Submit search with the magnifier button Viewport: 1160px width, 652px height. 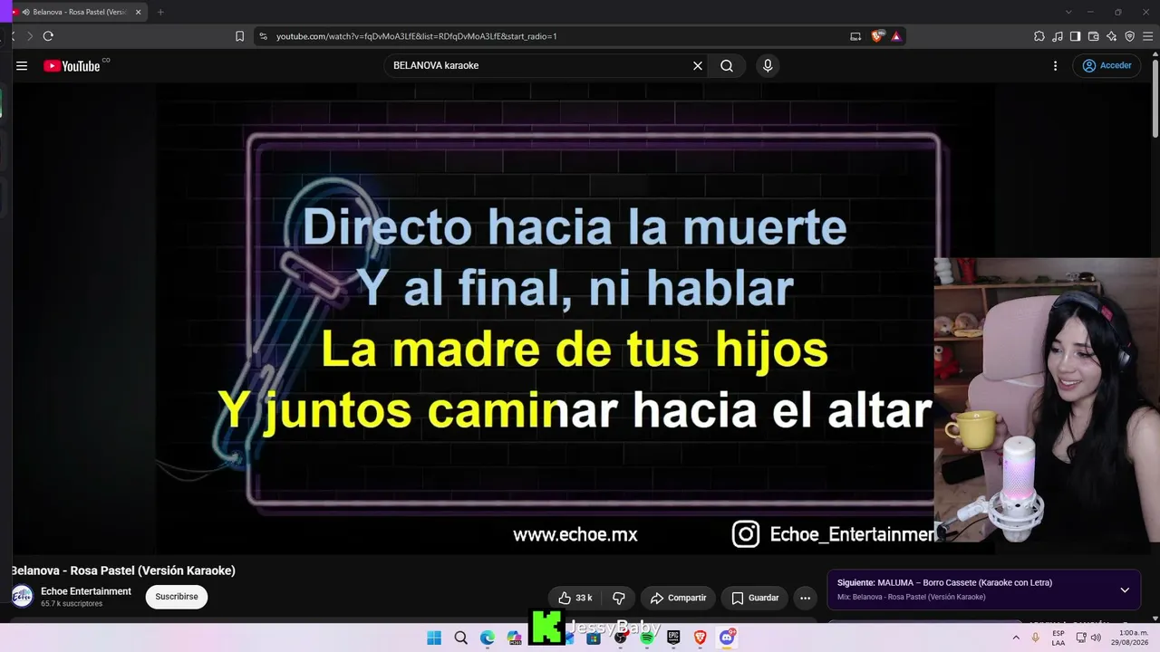point(727,65)
